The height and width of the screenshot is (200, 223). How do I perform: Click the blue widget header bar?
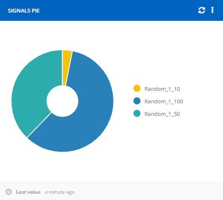pyautogui.click(x=111, y=10)
